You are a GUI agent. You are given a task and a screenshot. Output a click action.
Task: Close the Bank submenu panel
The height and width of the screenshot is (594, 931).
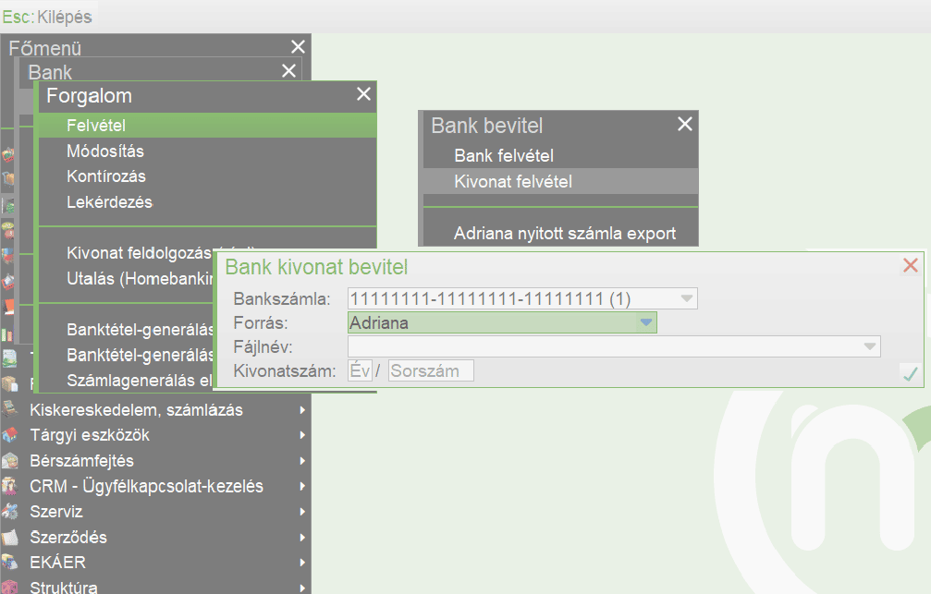288,70
